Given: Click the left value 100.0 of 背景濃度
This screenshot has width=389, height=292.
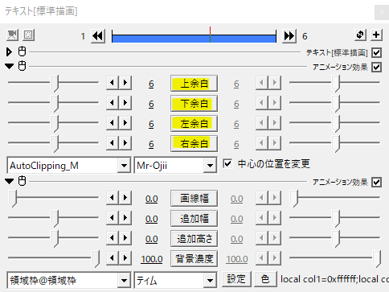Looking at the screenshot, I should 152,259.
